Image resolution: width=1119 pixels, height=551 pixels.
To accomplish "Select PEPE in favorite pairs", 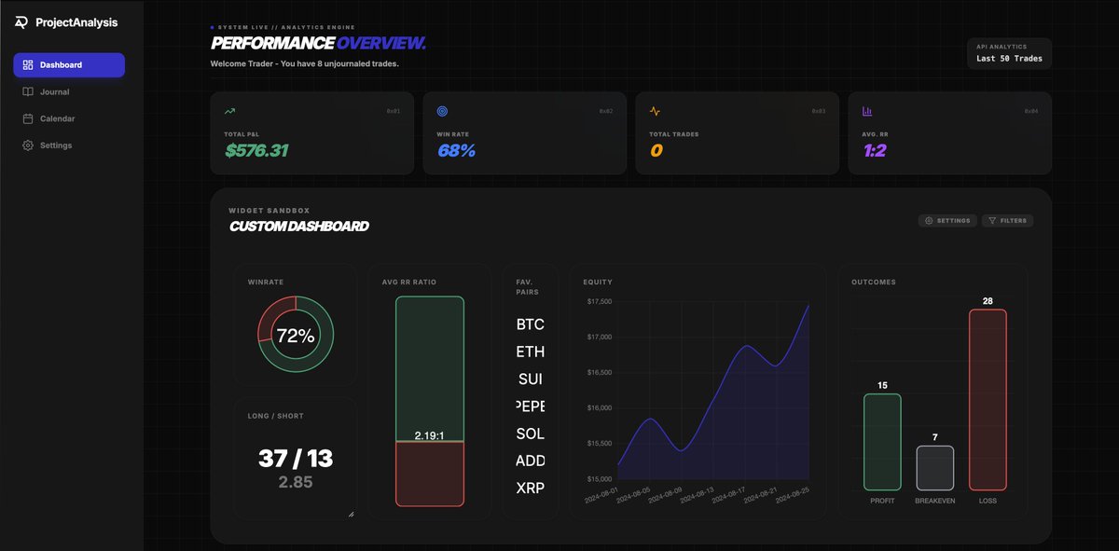I will (530, 406).
